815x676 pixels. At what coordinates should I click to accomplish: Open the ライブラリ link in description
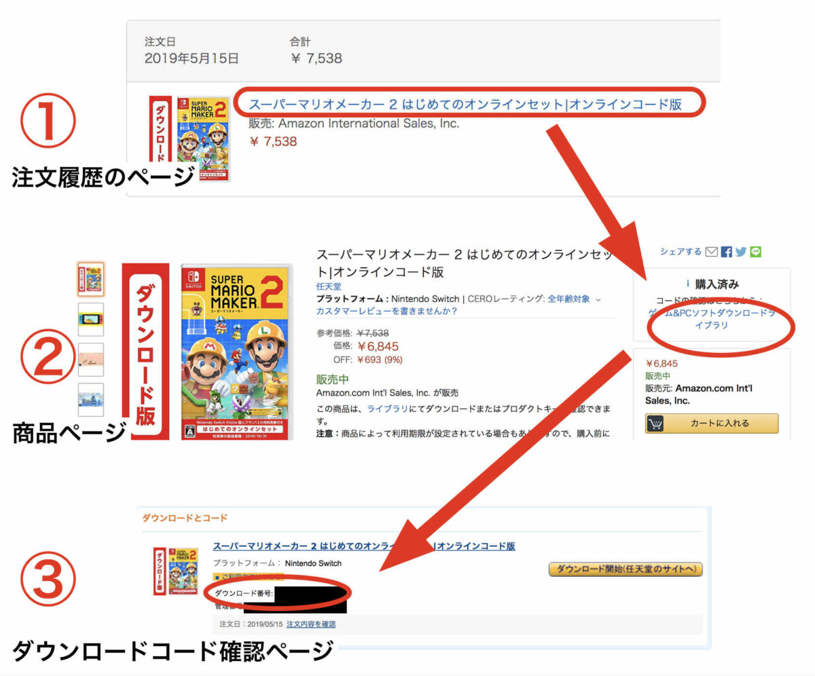(384, 409)
